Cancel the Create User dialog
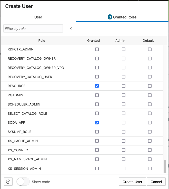Viewport: 169px width, 189px height. tap(156, 182)
